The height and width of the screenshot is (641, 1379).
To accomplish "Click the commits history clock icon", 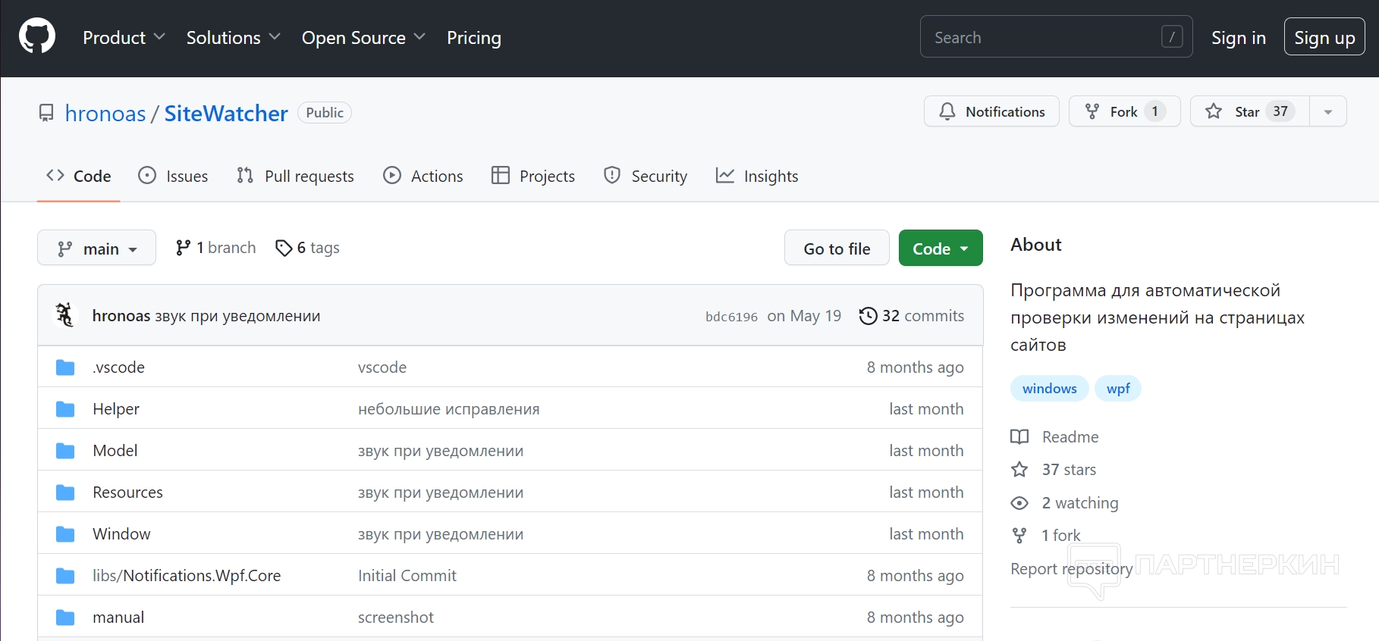I will click(x=868, y=316).
